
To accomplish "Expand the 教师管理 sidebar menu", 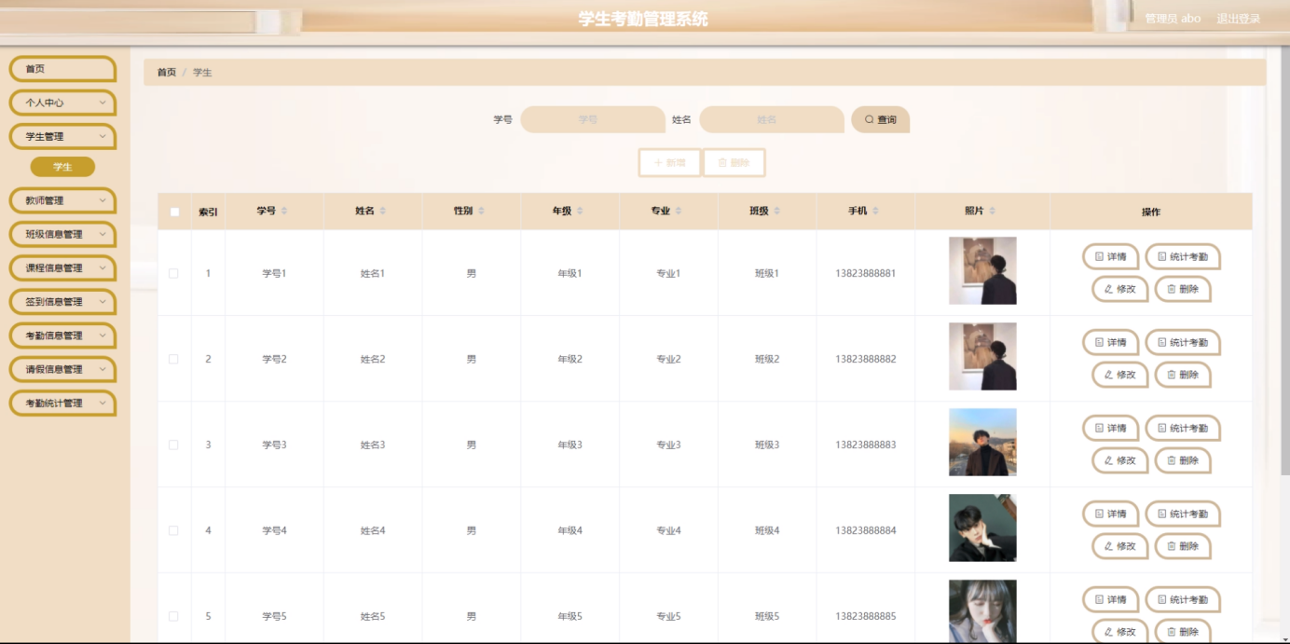I will tap(62, 200).
